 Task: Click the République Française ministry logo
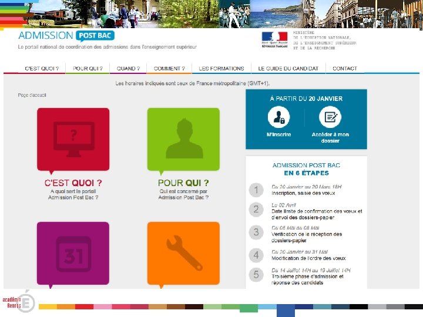click(274, 40)
